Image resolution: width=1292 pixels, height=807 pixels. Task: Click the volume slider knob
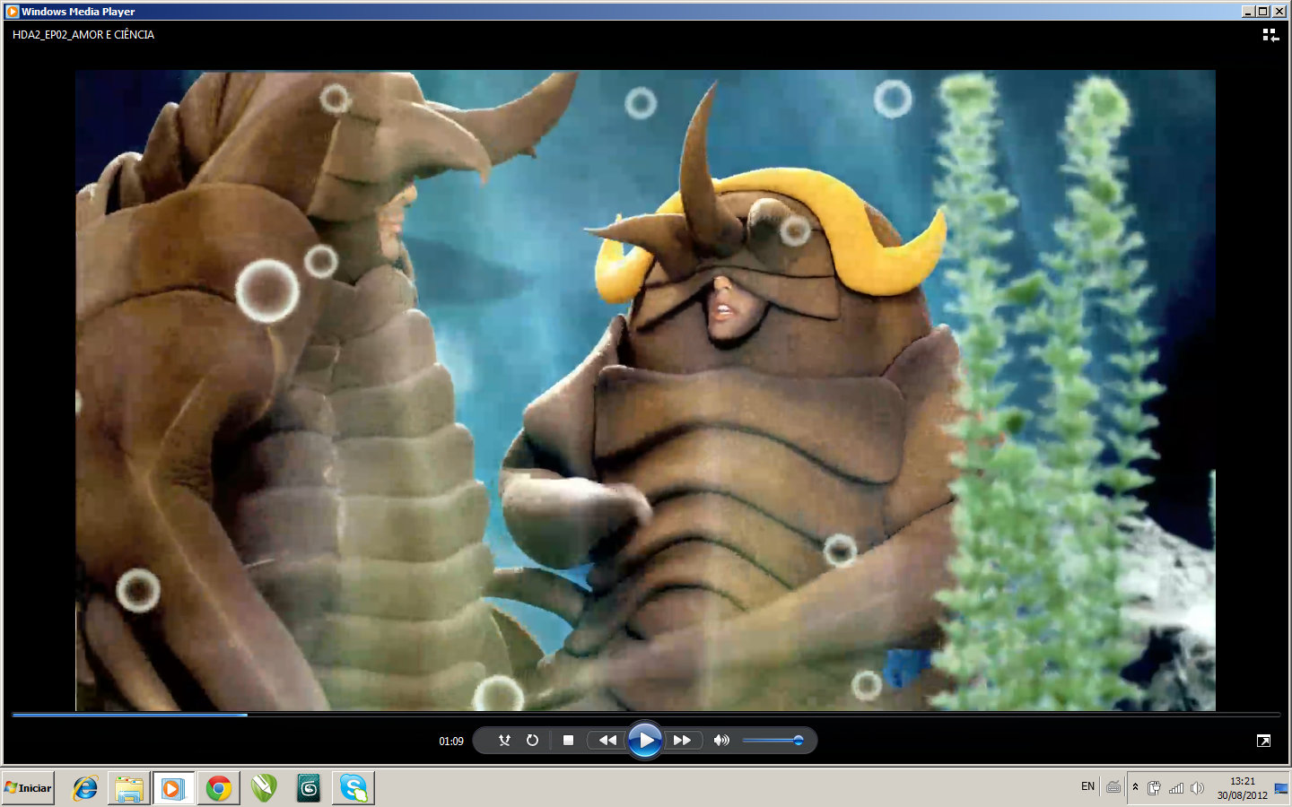(798, 741)
